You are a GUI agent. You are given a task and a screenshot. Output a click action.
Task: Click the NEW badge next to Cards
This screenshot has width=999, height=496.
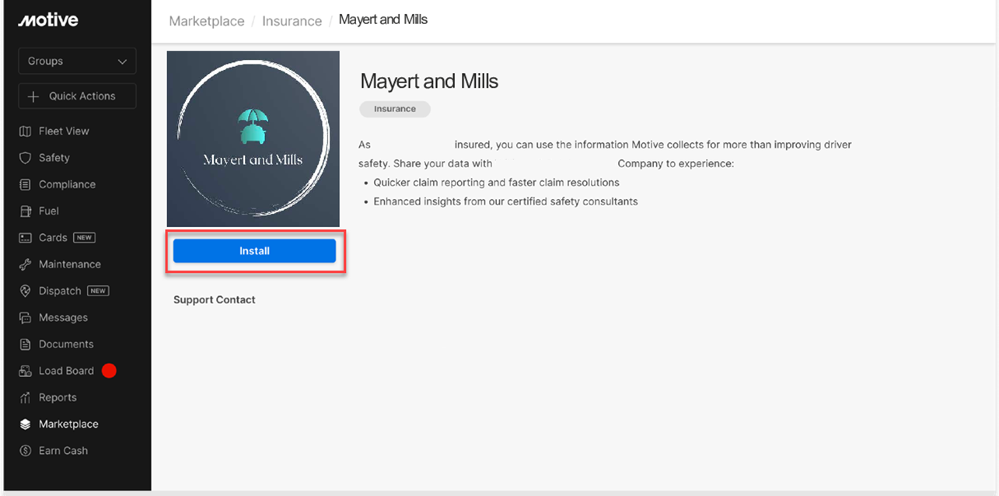(84, 238)
